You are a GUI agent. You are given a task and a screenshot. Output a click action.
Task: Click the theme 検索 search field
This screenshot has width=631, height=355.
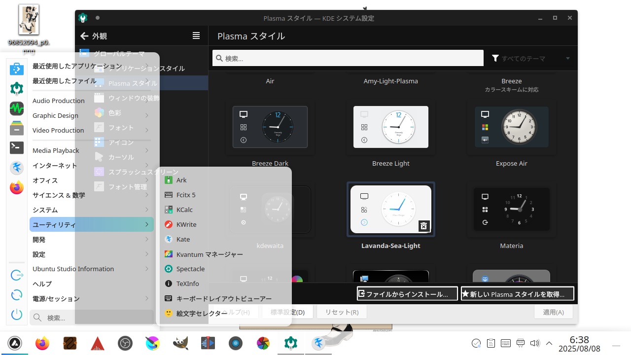point(348,58)
